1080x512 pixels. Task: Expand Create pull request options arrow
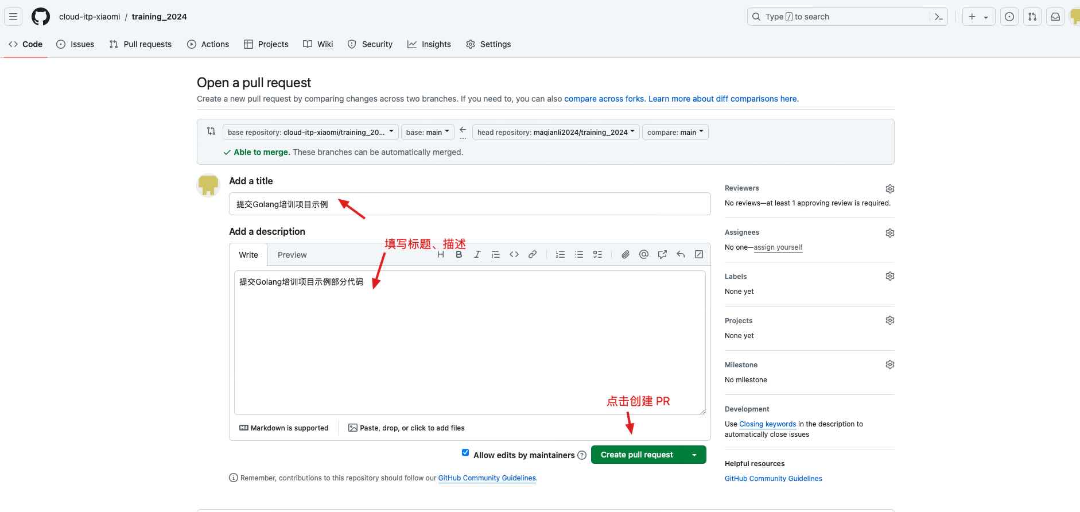click(694, 455)
